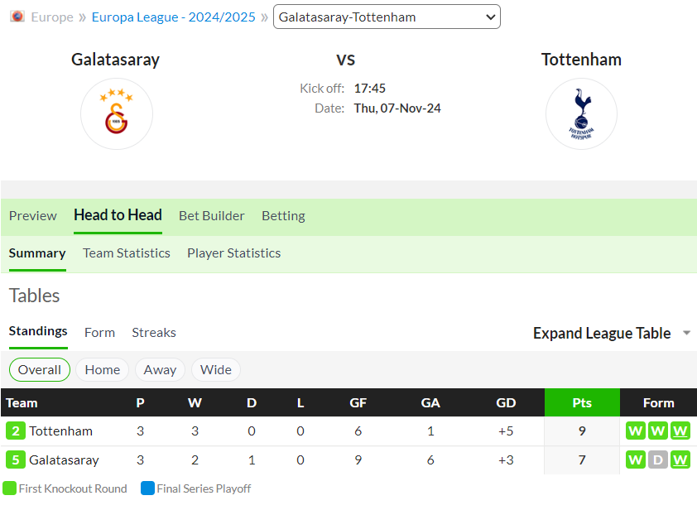Image resolution: width=697 pixels, height=510 pixels.
Task: Open Europa League - 2024/2025 breadcrumb link
Action: click(x=173, y=17)
